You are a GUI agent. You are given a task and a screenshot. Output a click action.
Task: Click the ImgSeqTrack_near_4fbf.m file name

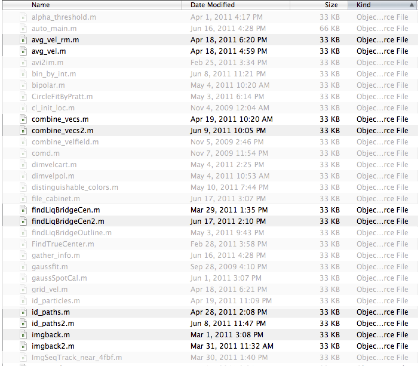pos(77,358)
